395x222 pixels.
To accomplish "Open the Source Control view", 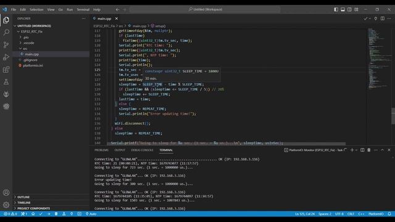I will tap(6, 45).
